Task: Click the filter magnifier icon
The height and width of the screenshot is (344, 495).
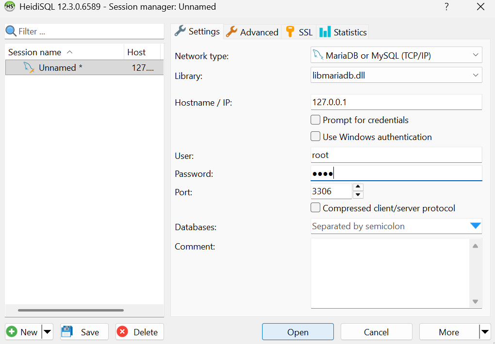Action: tap(11, 31)
